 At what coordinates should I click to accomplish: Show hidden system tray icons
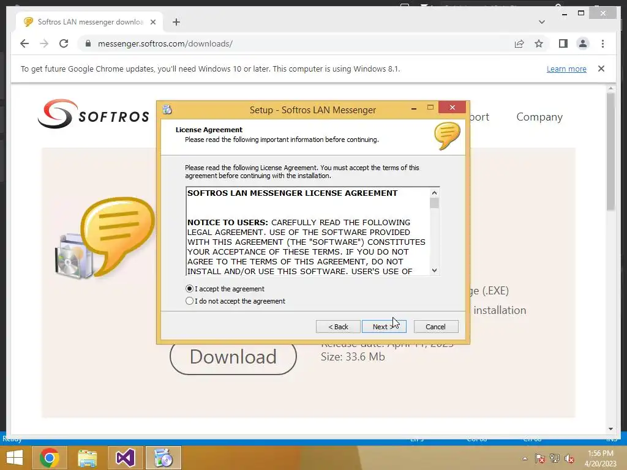tap(525, 458)
